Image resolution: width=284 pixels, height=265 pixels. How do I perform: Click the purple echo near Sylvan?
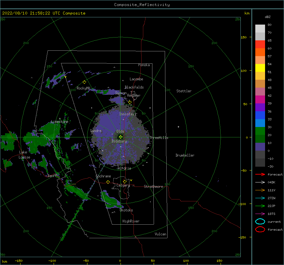(118, 100)
